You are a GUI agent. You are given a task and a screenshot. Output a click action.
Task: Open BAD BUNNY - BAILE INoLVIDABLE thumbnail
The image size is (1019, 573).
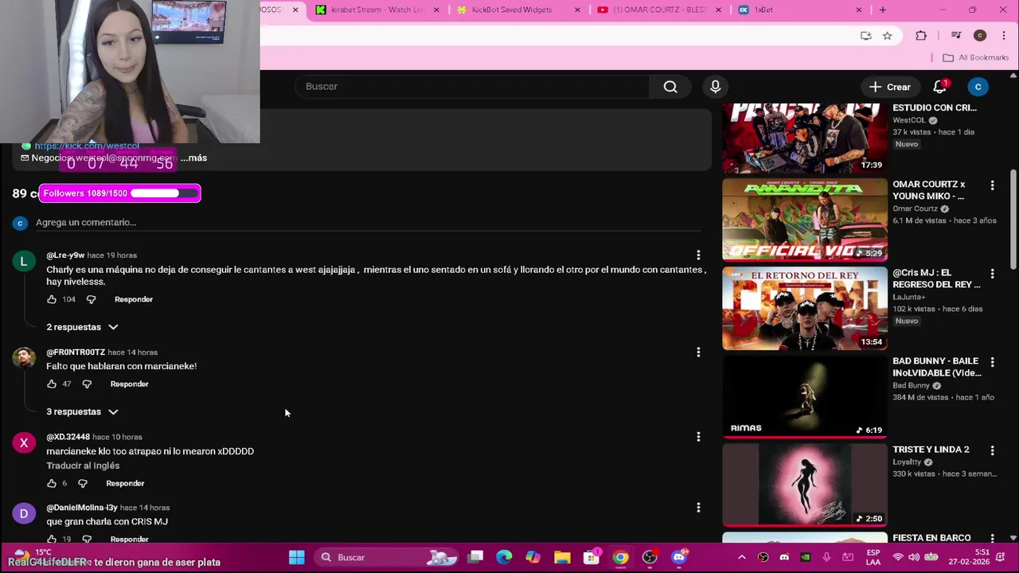[x=805, y=396]
